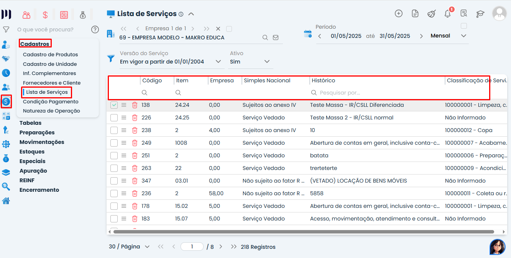The height and width of the screenshot is (258, 511).
Task: Select Natureza de Operação menu item
Action: coord(51,111)
